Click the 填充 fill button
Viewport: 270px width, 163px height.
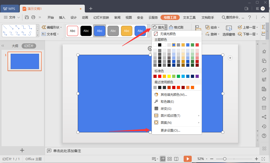pos(158,27)
